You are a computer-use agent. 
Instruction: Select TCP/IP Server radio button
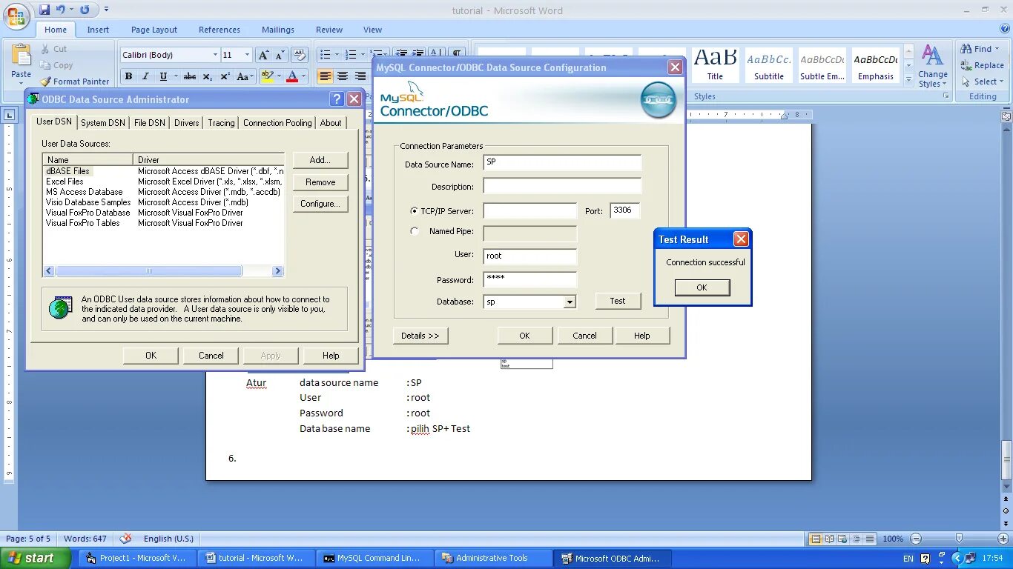(x=415, y=211)
